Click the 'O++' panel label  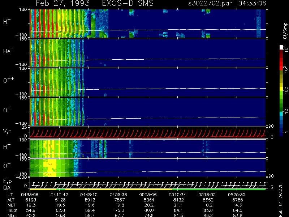9,80
